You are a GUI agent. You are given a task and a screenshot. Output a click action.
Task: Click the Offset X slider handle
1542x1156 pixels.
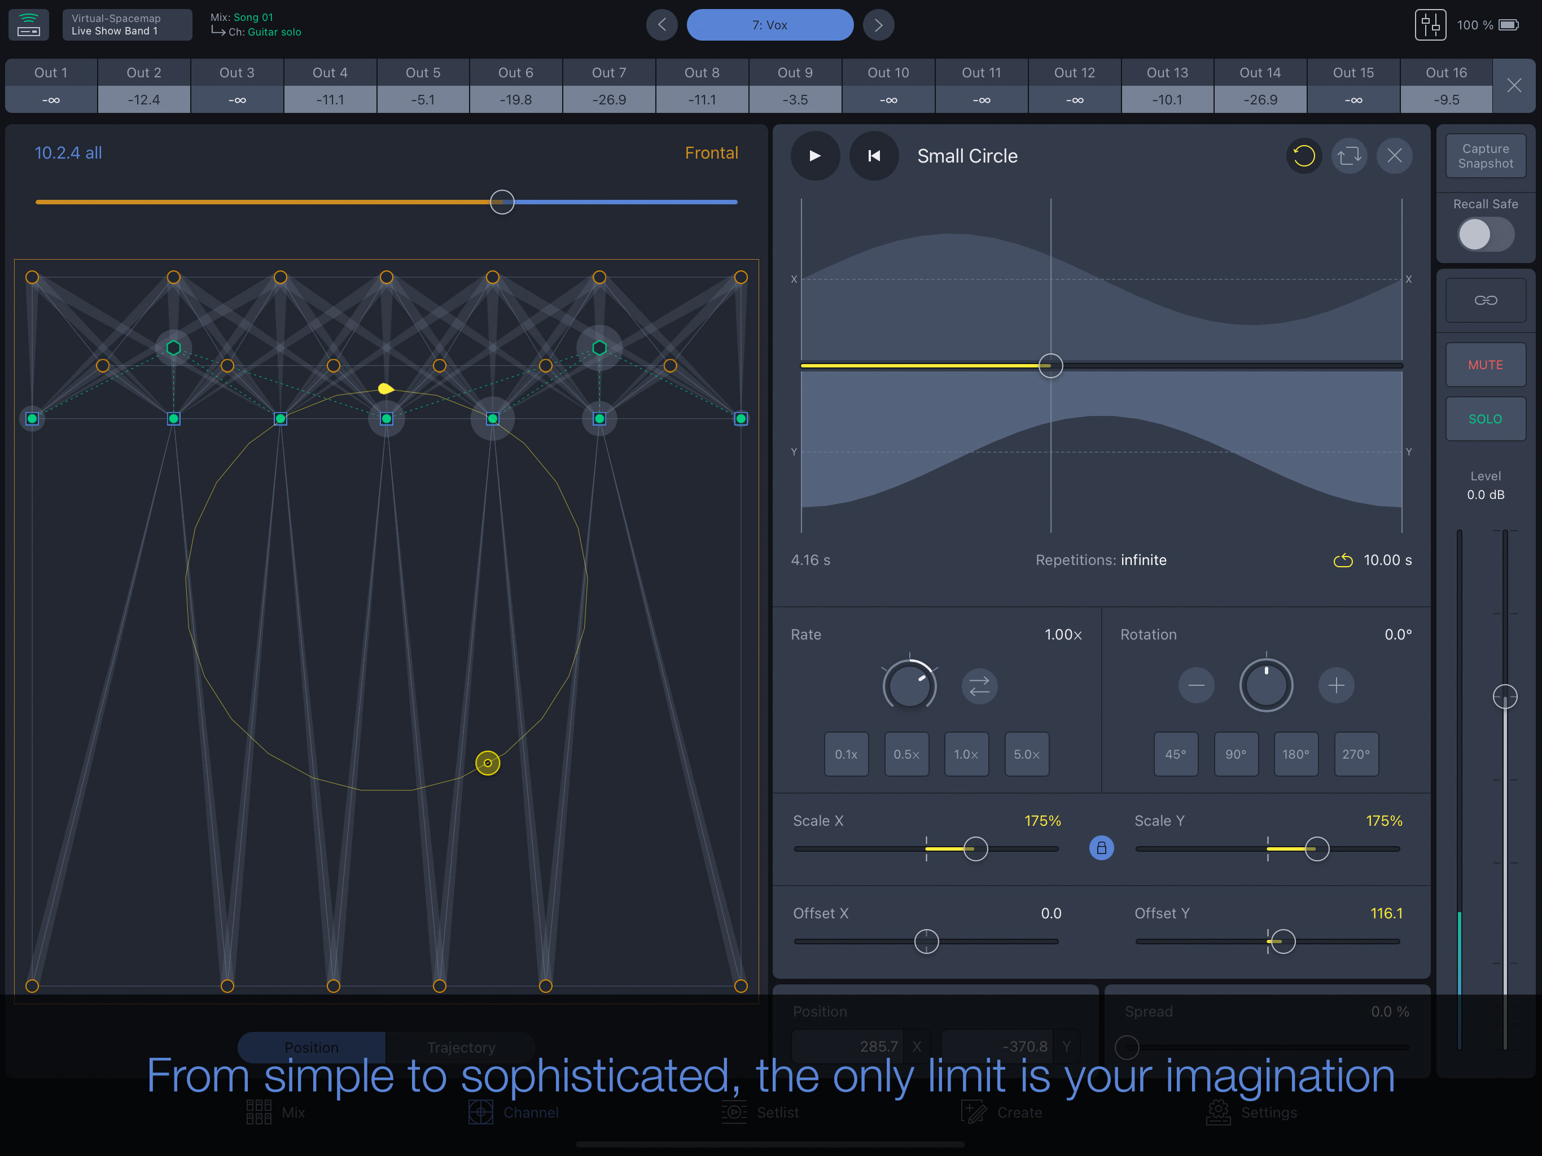tap(926, 942)
